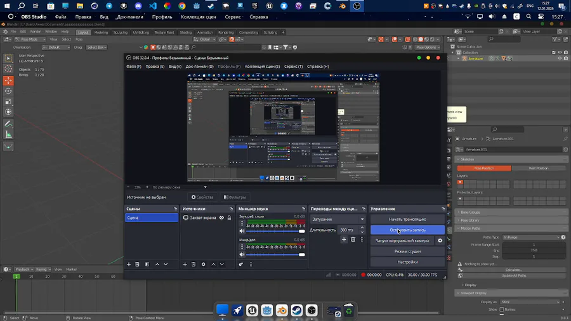Viewport: 571px width, 321px height.
Task: Open Steam from the bottom dock
Action: [x=297, y=310]
